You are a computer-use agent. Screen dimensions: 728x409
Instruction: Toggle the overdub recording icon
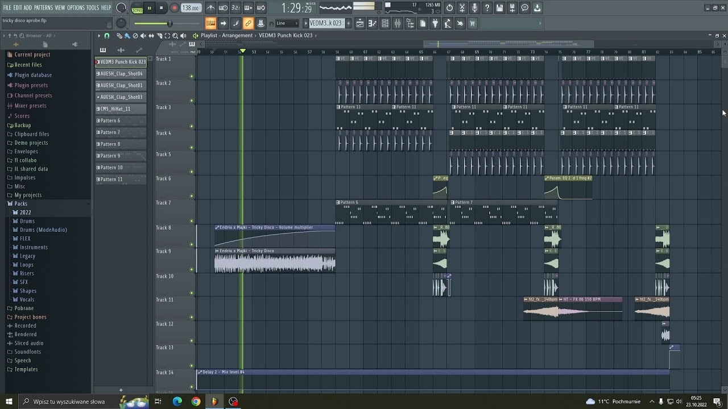click(x=249, y=8)
